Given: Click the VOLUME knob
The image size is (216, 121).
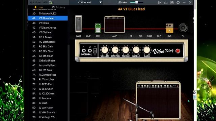Looking at the screenshot, I should tap(105, 50).
